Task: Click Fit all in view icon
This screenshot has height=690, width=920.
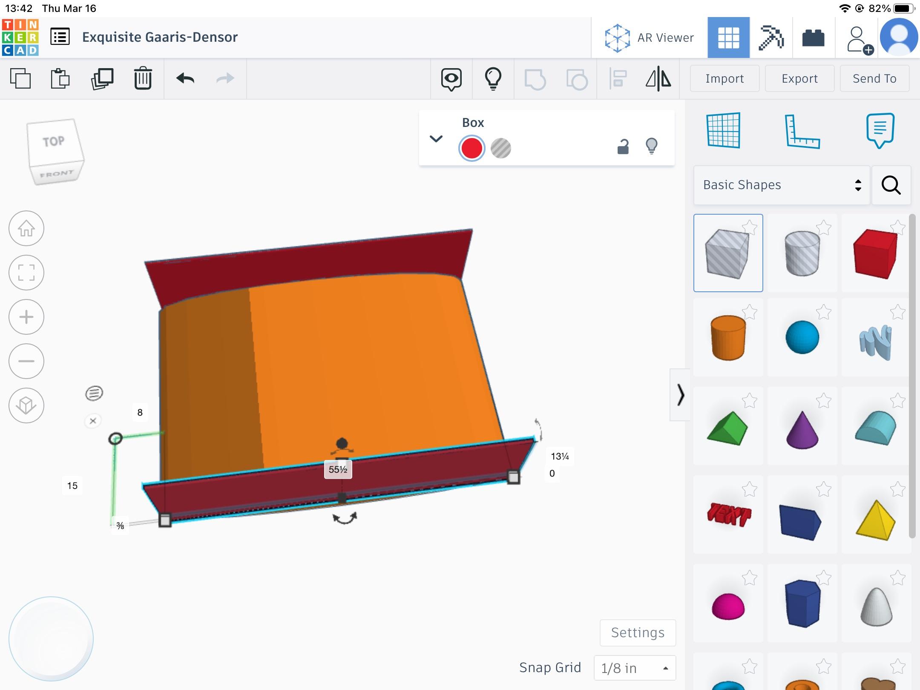Action: point(26,273)
